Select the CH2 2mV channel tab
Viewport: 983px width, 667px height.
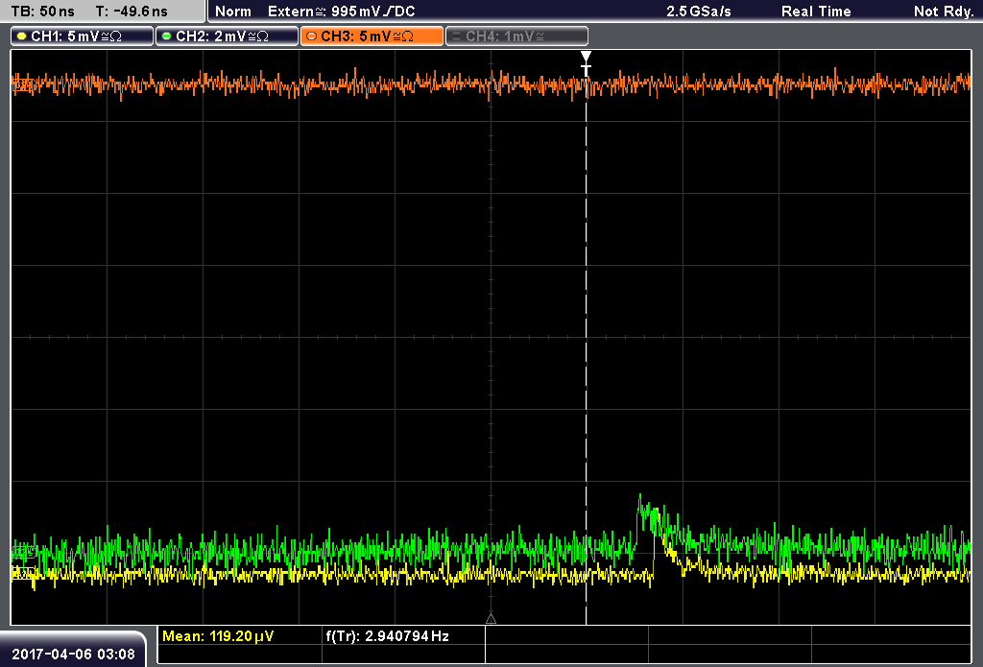(x=227, y=36)
